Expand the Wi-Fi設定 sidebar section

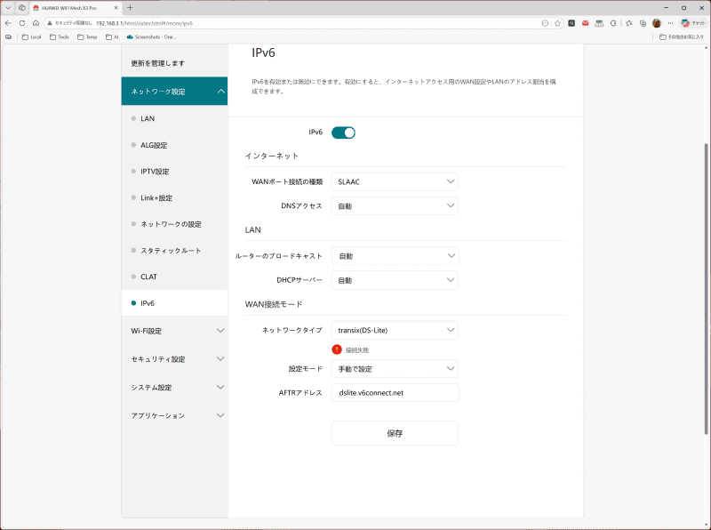(x=174, y=331)
